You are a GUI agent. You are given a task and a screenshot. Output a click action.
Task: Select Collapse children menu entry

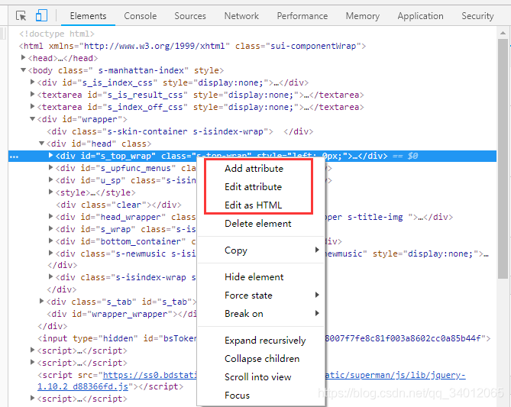point(262,358)
